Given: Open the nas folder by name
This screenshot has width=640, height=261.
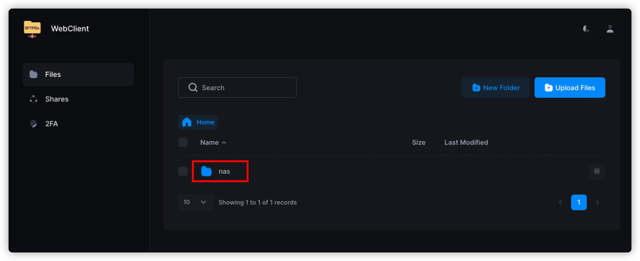Looking at the screenshot, I should [224, 171].
